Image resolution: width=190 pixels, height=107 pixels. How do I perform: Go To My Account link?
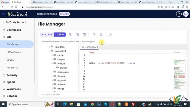point(16,22)
